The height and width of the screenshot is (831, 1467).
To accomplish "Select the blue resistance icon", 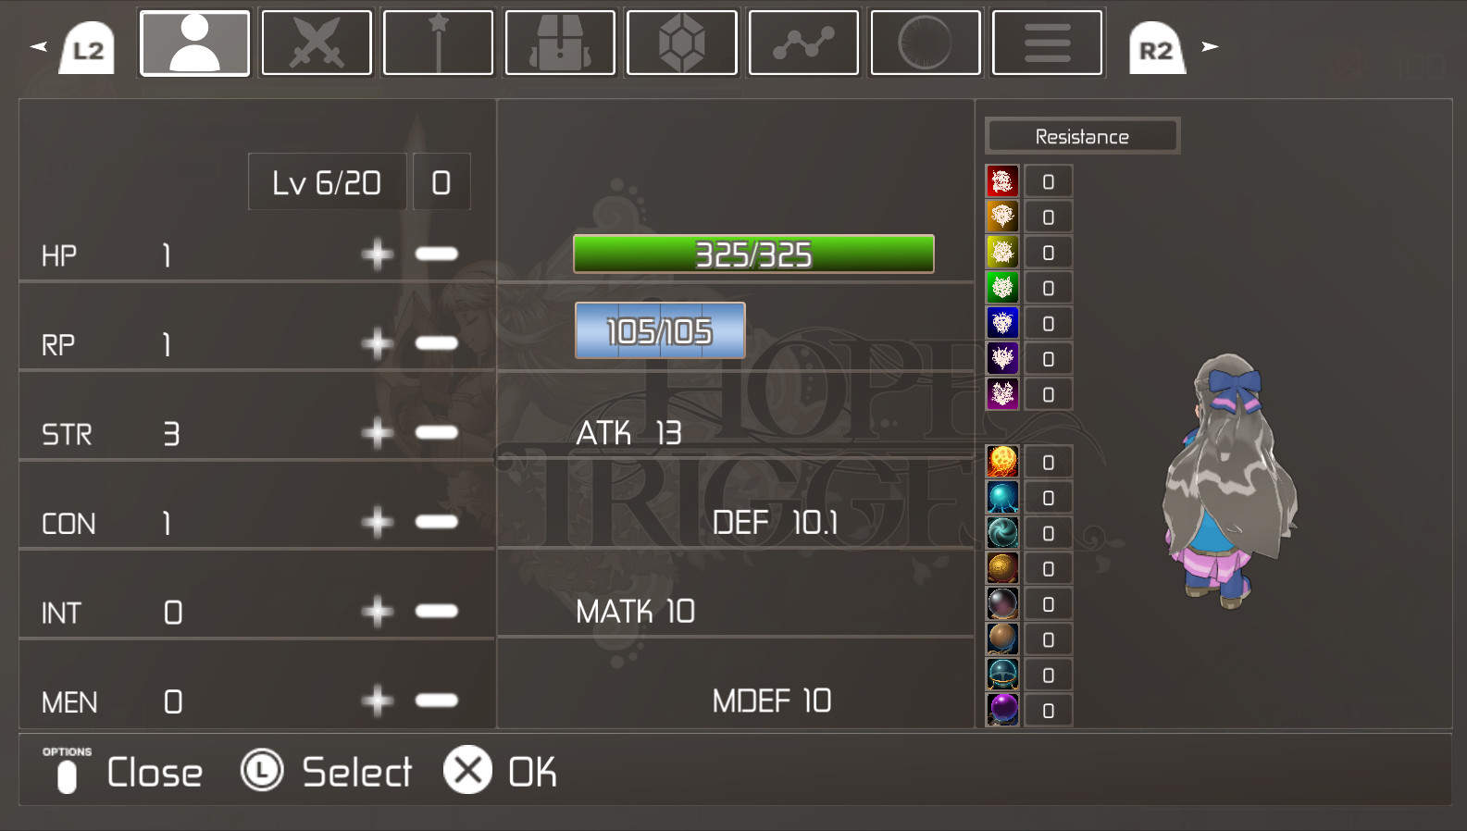I will click(x=1002, y=323).
